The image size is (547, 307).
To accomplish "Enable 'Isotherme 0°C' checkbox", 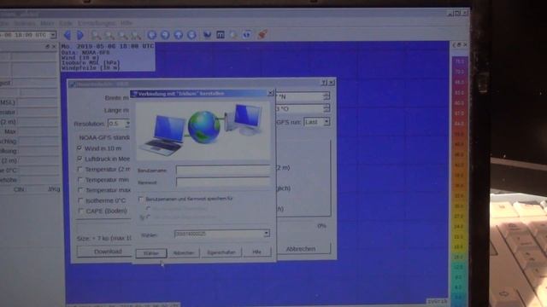I will (x=80, y=200).
